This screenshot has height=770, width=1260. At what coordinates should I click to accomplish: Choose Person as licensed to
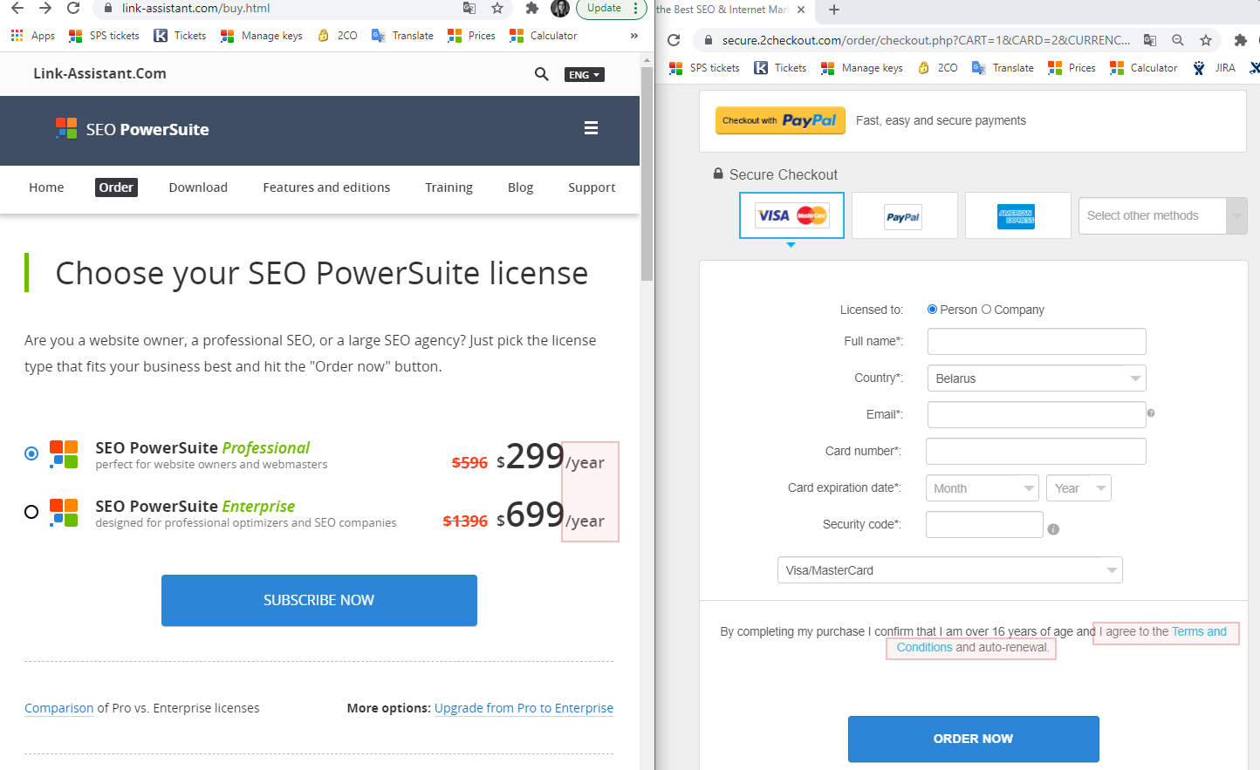(x=932, y=309)
